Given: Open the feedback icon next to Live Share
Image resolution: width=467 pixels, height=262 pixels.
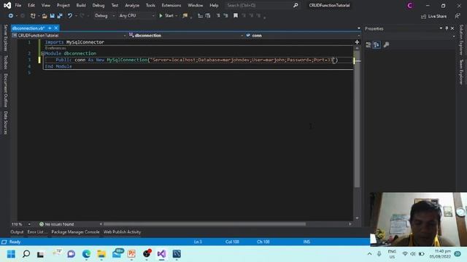Looking at the screenshot, I should (458, 16).
